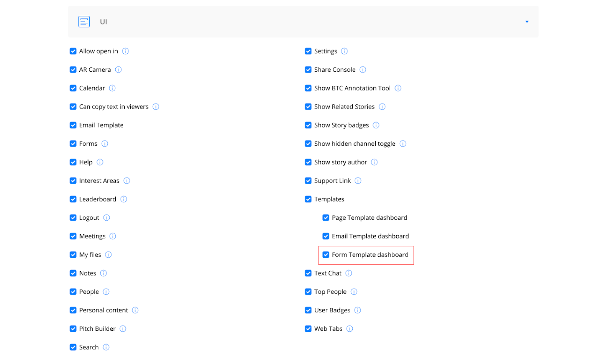Click the UI section document icon

(x=84, y=22)
